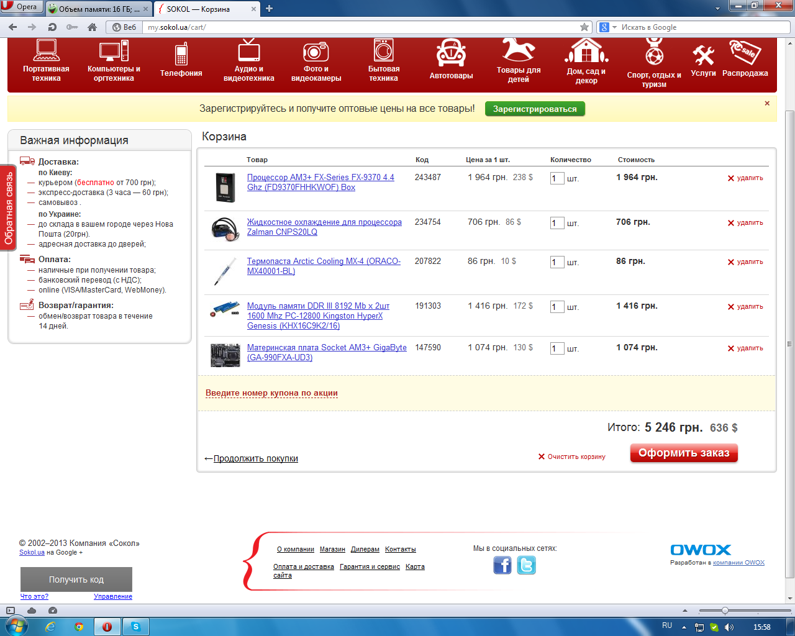Open the Автотовары category
The height and width of the screenshot is (636, 795).
pyautogui.click(x=452, y=60)
